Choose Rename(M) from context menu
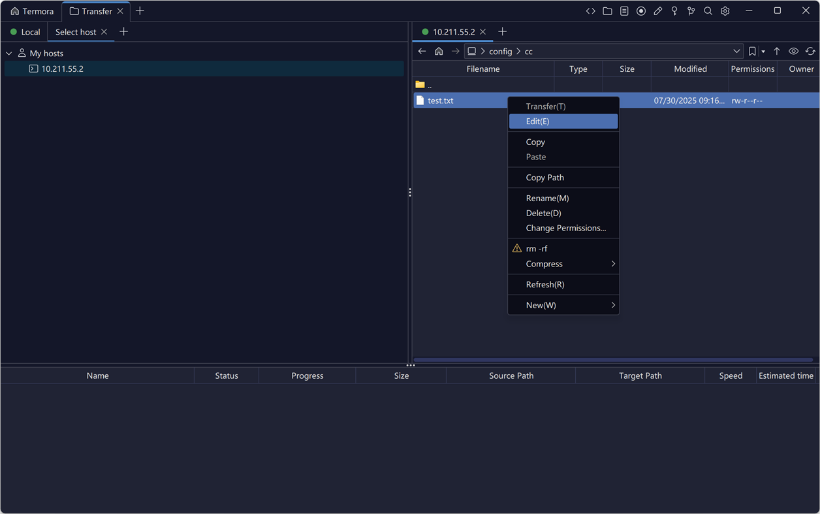The image size is (820, 514). coord(563,198)
